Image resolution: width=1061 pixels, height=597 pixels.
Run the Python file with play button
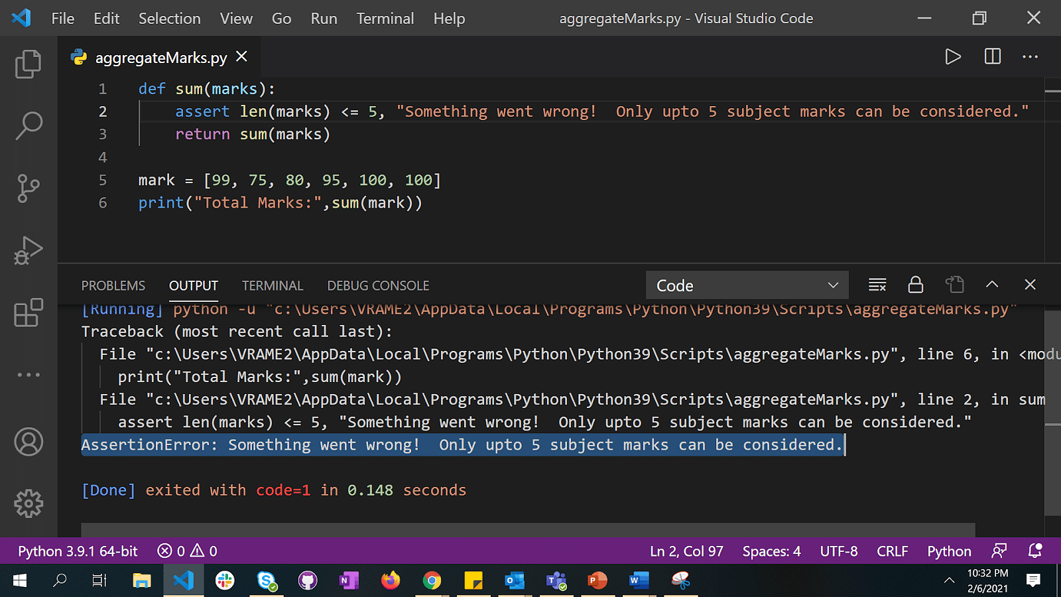(953, 57)
